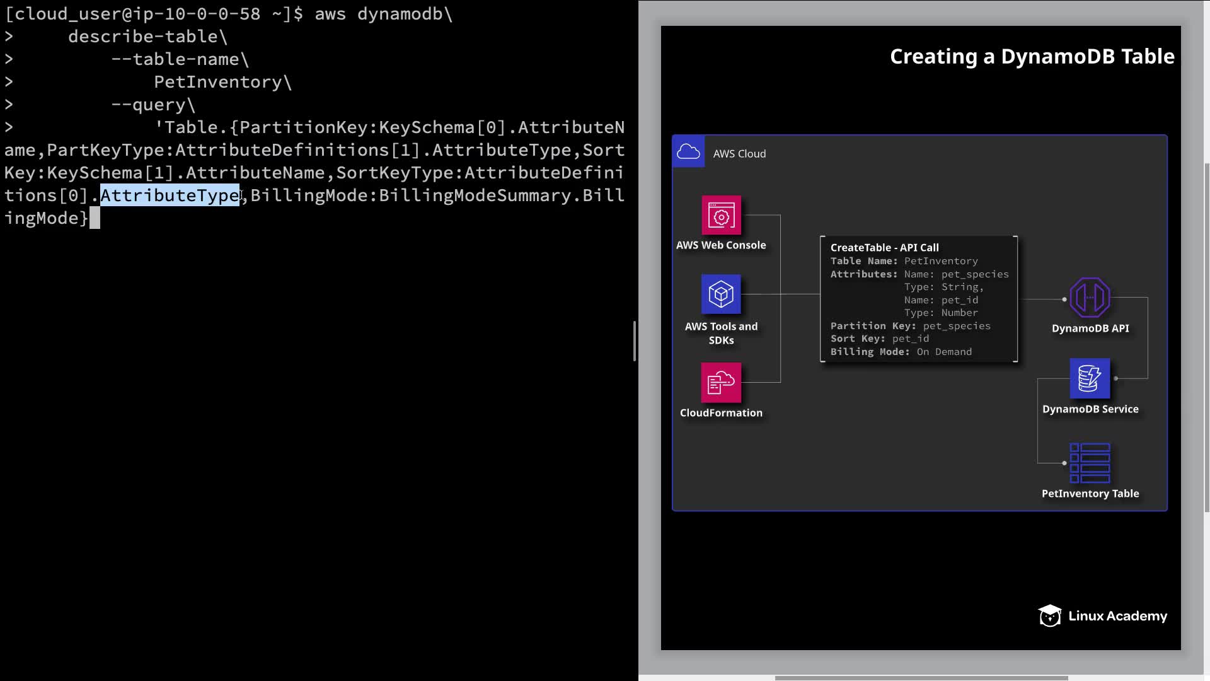Click the DynamoDB API icon
Screen dimensions: 1210x681
[1090, 298]
